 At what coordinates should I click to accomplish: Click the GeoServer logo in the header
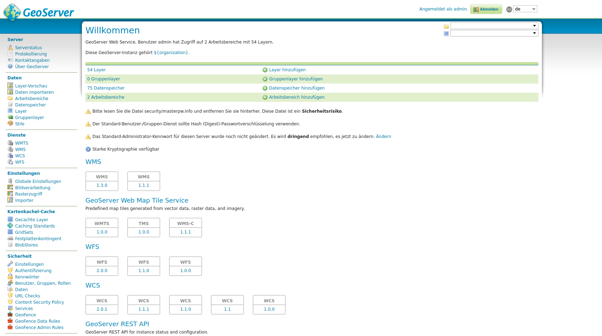pyautogui.click(x=39, y=12)
